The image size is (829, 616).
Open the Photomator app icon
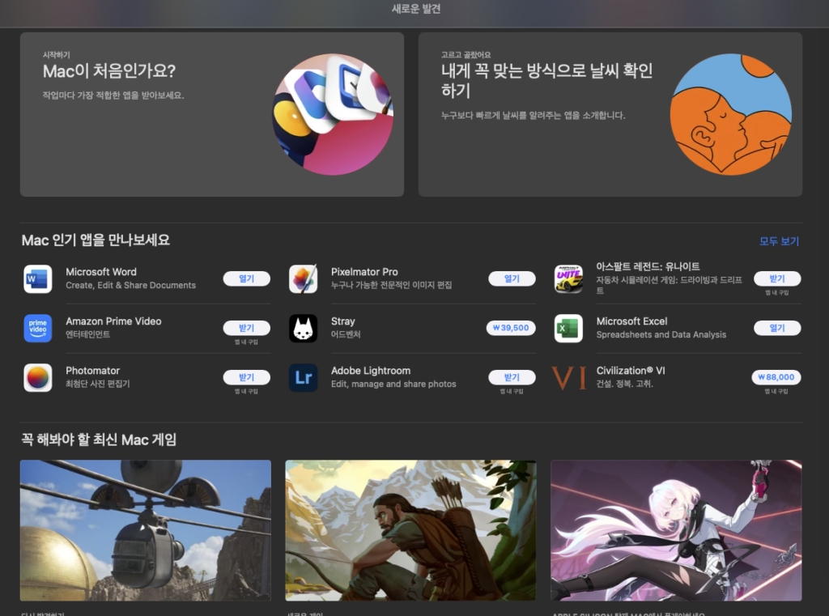point(38,378)
